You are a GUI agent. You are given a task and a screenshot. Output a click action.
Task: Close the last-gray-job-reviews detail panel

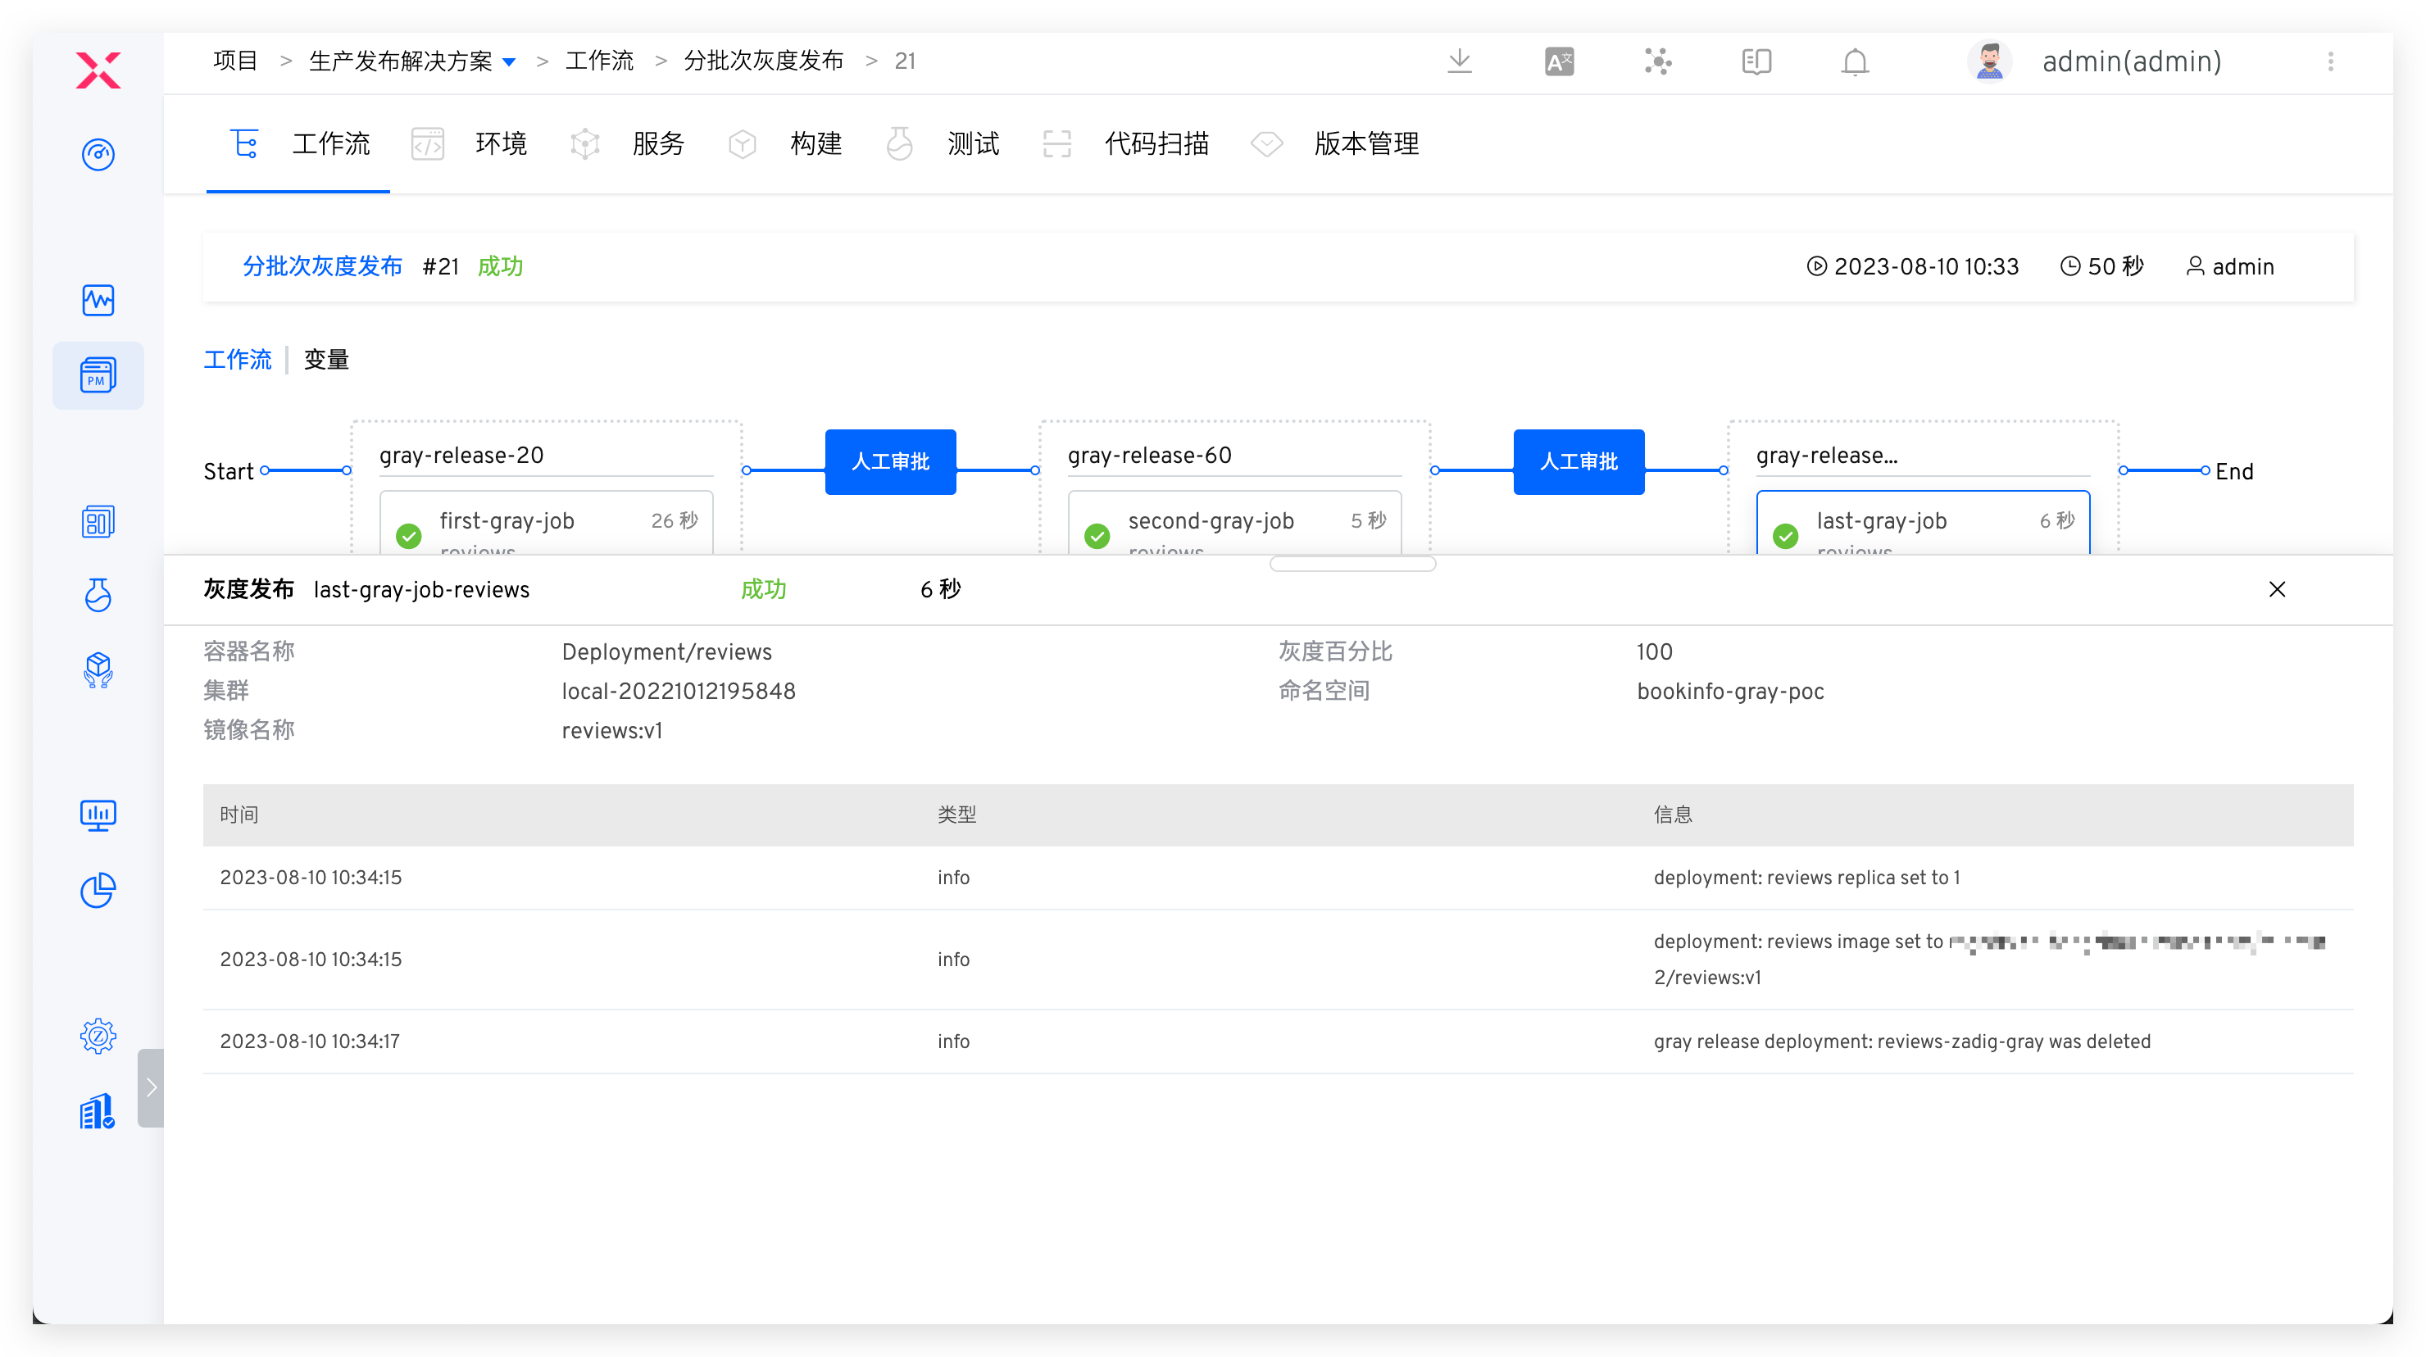point(2276,589)
